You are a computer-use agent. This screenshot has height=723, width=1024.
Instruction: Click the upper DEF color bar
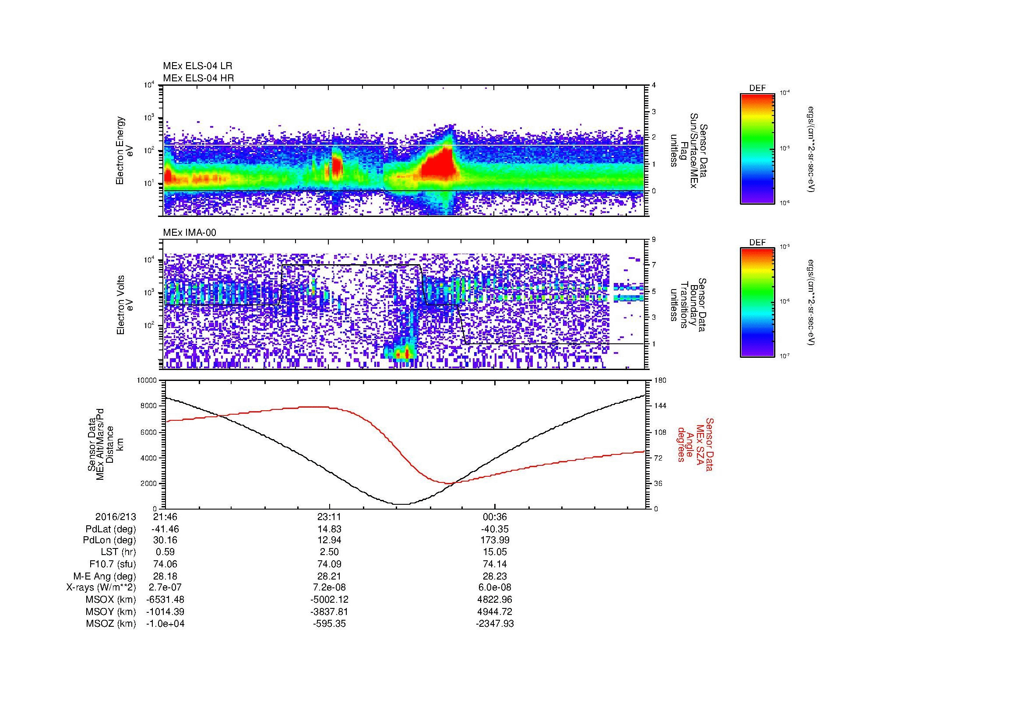[x=757, y=148]
